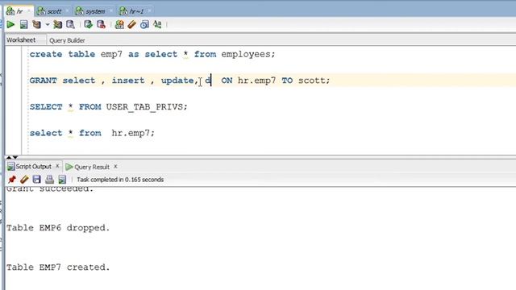516x290 pixels.
Task: Print the script output
Action: tap(49, 179)
